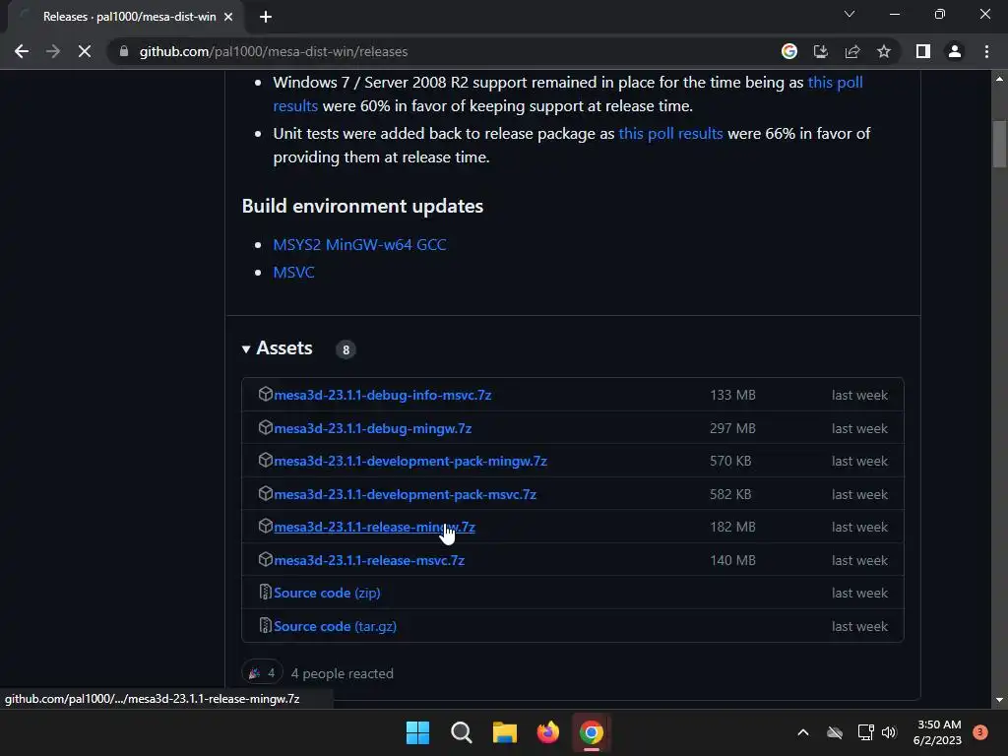Click file icon beside Source code (tar.gz)
This screenshot has width=1008, height=756.
pyautogui.click(x=265, y=625)
